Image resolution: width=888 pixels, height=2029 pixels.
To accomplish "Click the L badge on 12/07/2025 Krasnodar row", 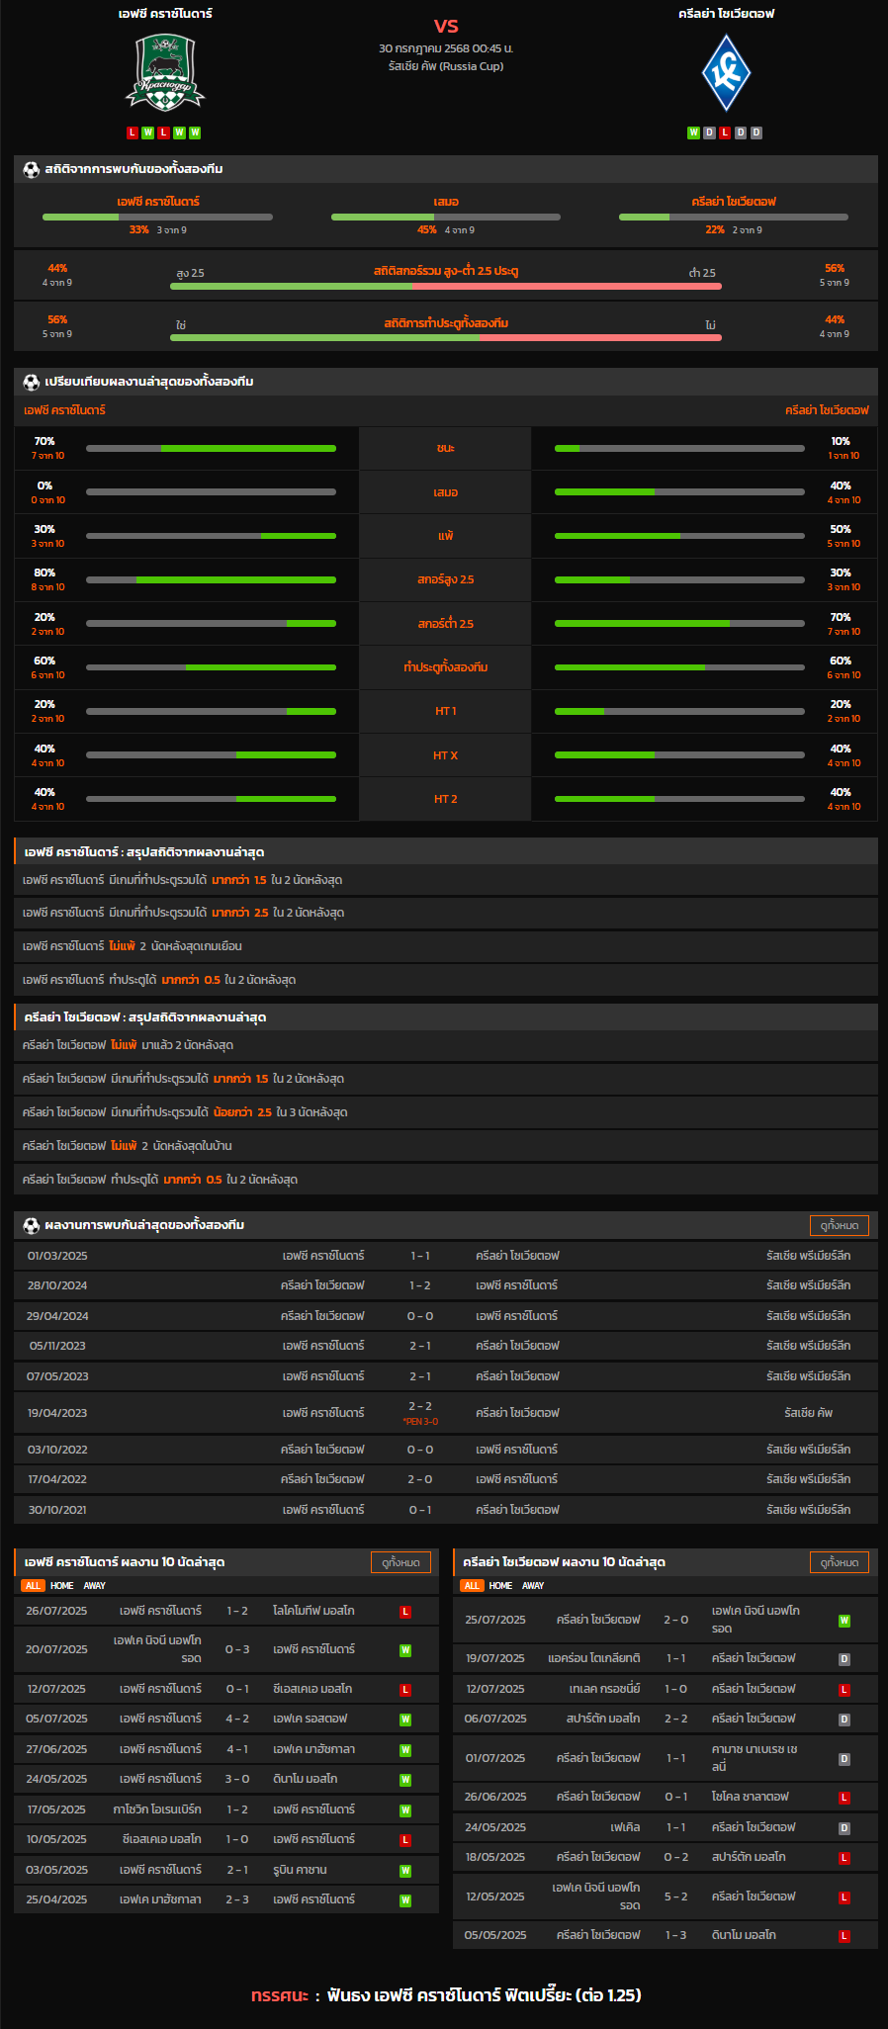I will (405, 1690).
